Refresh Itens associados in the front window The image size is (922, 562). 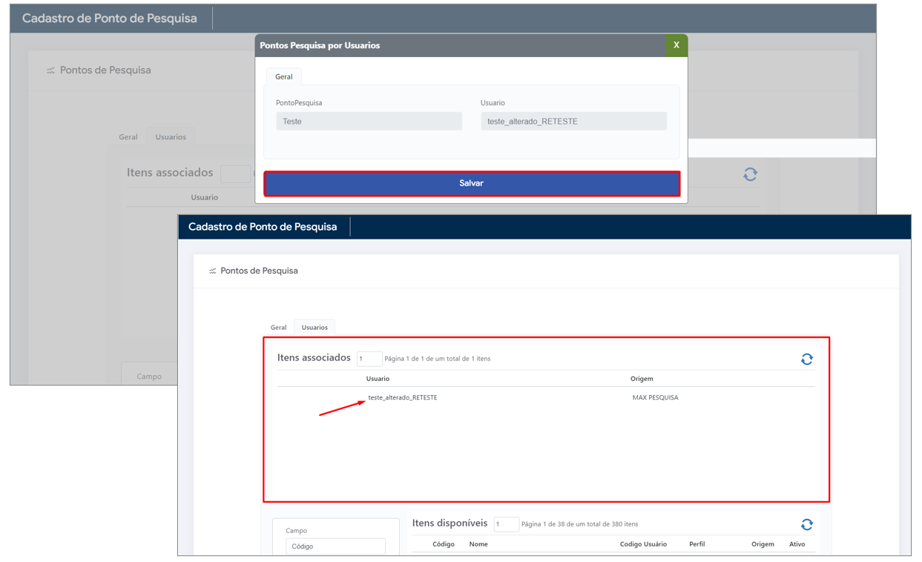point(806,360)
